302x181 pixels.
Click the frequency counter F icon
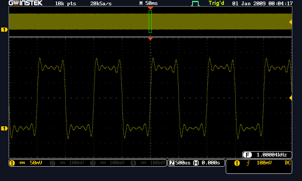point(248,155)
